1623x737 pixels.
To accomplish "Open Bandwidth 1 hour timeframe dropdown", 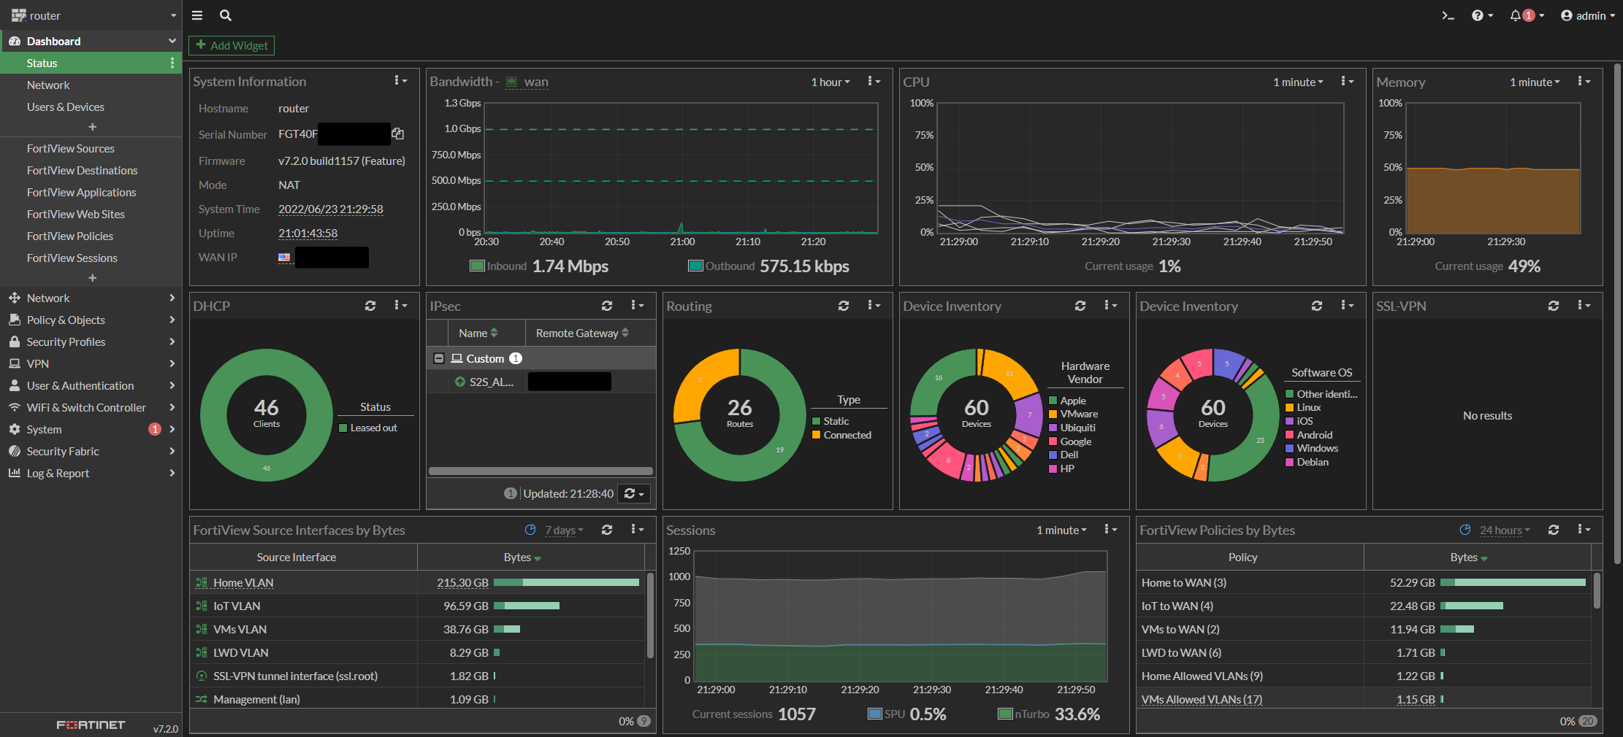I will click(830, 82).
